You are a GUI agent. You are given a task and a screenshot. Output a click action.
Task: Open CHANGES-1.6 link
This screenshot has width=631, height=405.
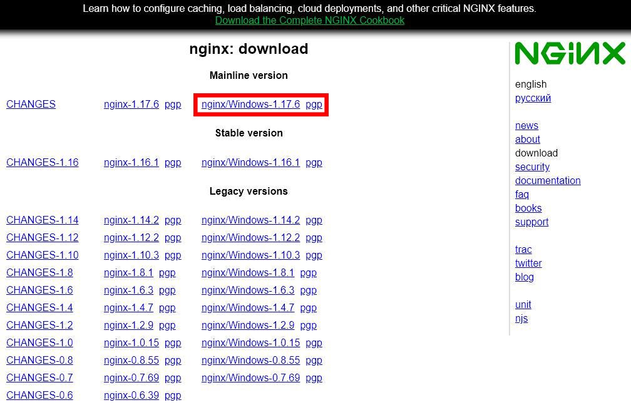click(x=39, y=290)
